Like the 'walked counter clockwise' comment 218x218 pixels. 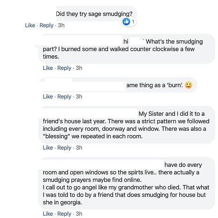48,68
